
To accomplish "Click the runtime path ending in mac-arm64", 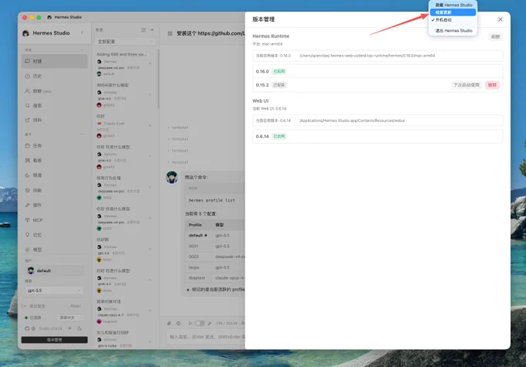I will pyautogui.click(x=367, y=56).
